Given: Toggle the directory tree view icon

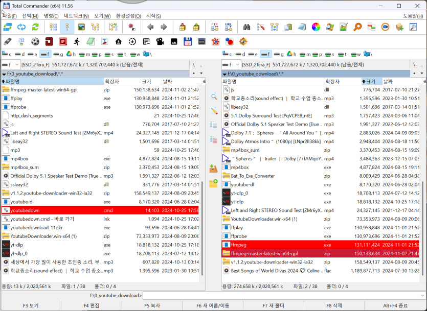Looking at the screenshot, I should [95, 27].
